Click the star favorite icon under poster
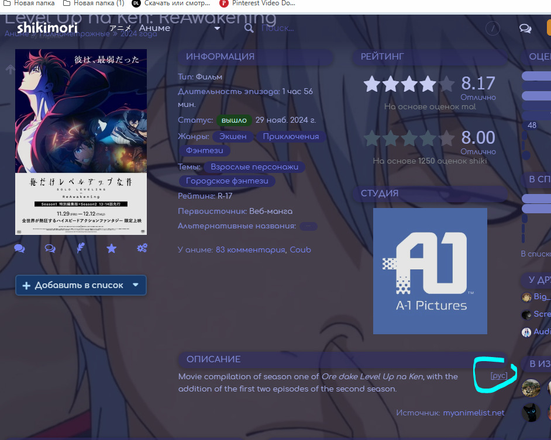Image resolution: width=551 pixels, height=440 pixels. coord(111,248)
